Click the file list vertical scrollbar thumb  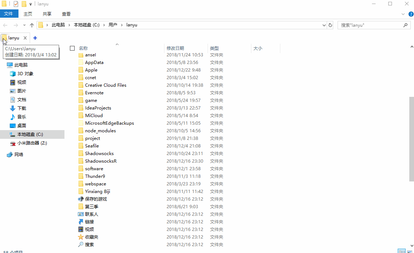[411, 139]
